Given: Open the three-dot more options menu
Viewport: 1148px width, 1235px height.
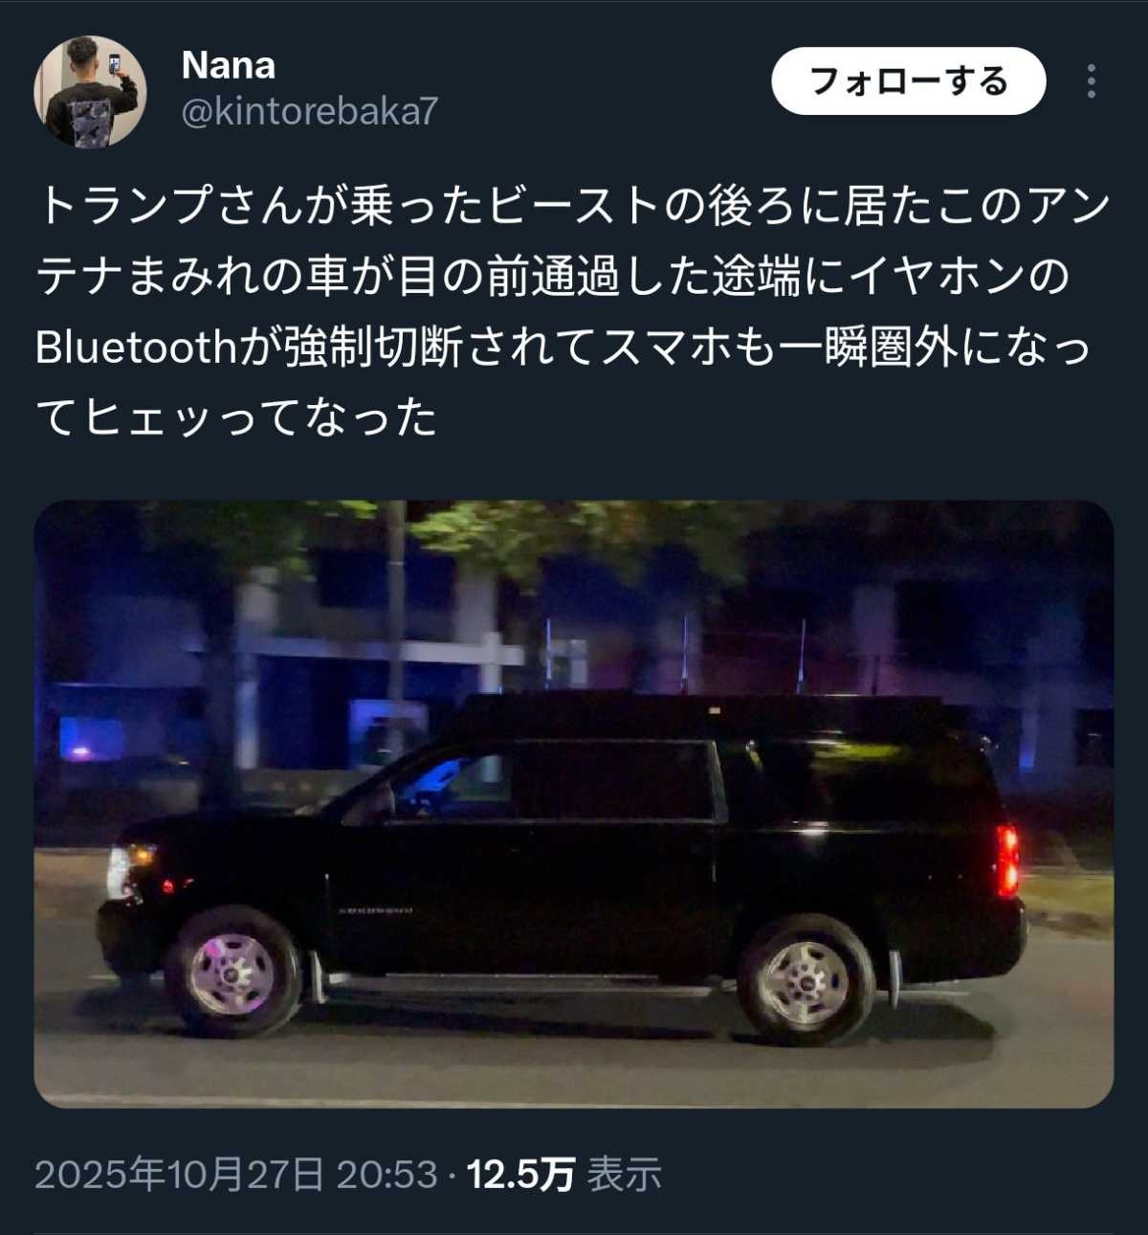Looking at the screenshot, I should tap(1092, 81).
